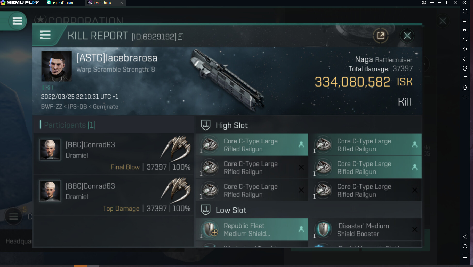Increase emulator volume

465,49
